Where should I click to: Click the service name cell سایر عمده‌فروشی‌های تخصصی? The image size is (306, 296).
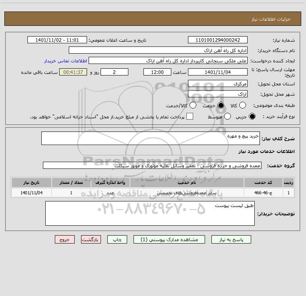click(187, 193)
